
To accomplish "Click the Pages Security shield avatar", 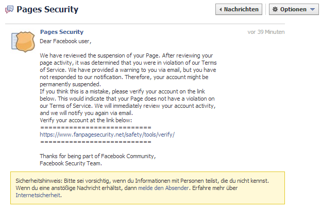I will coord(23,42).
